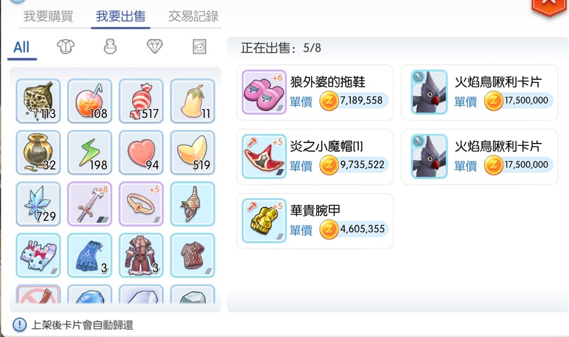
Task: Select the ice crystal item with 729
Action: [x=38, y=204]
